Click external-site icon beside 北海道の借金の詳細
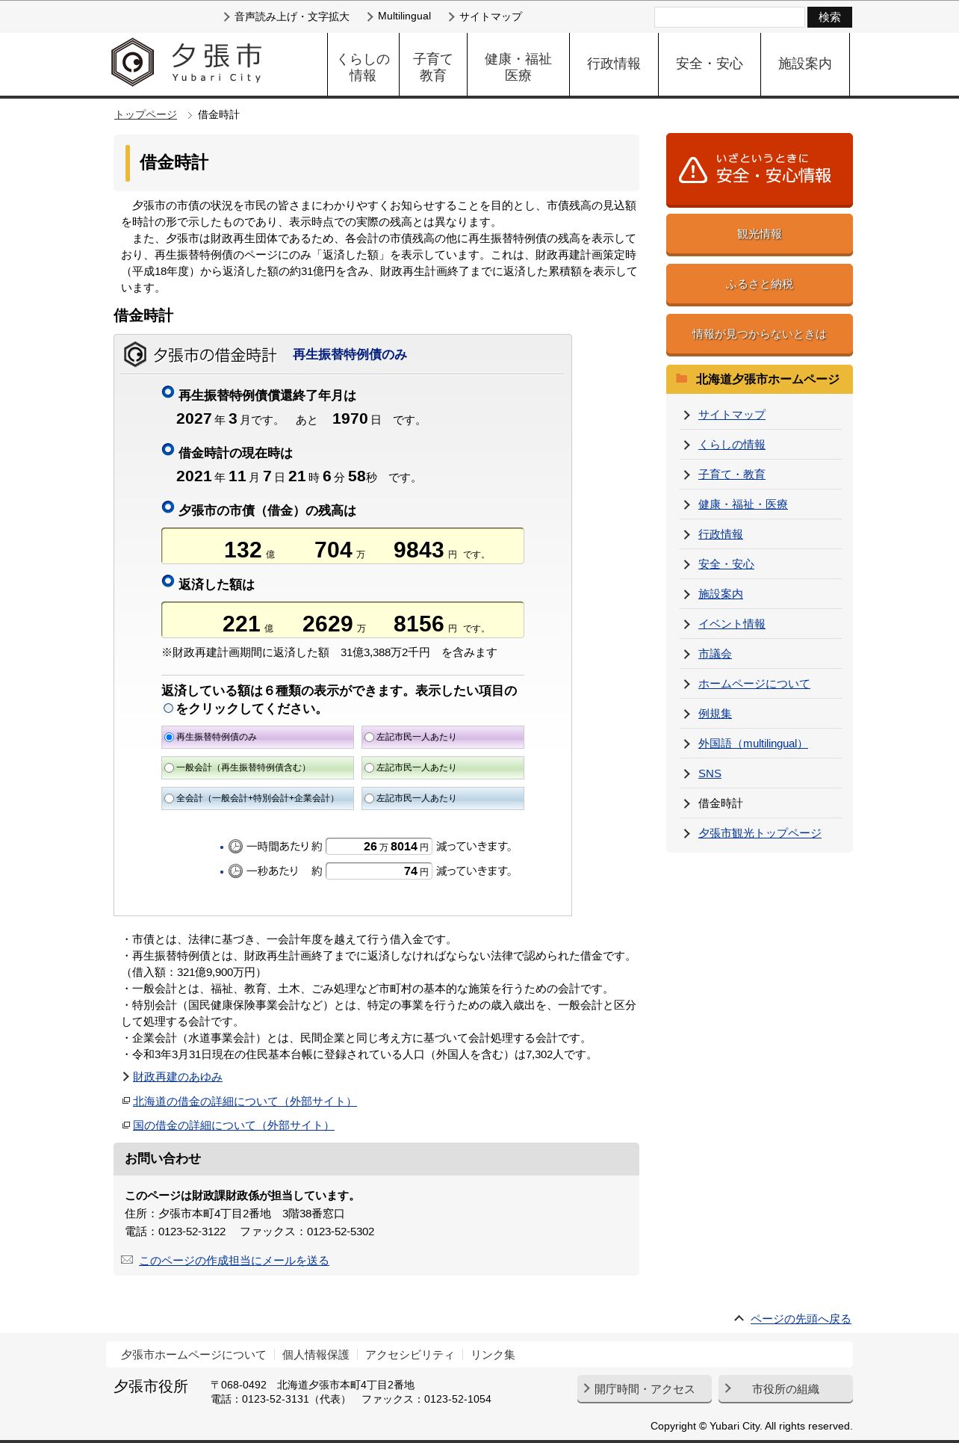This screenshot has height=1443, width=959. tap(126, 1101)
